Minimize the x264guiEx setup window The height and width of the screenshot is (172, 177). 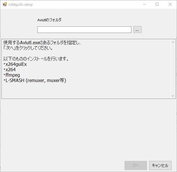[x=144, y=5]
